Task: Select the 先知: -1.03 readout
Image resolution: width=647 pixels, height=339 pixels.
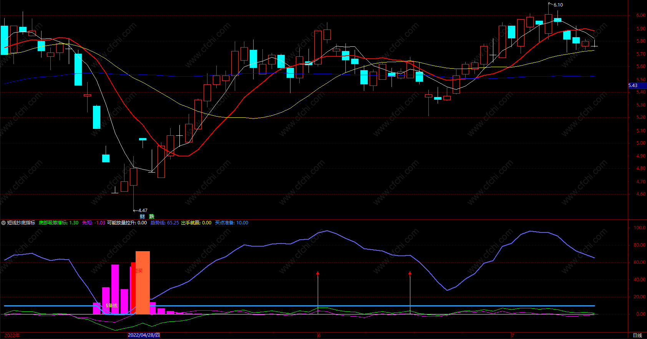Action: click(x=93, y=223)
